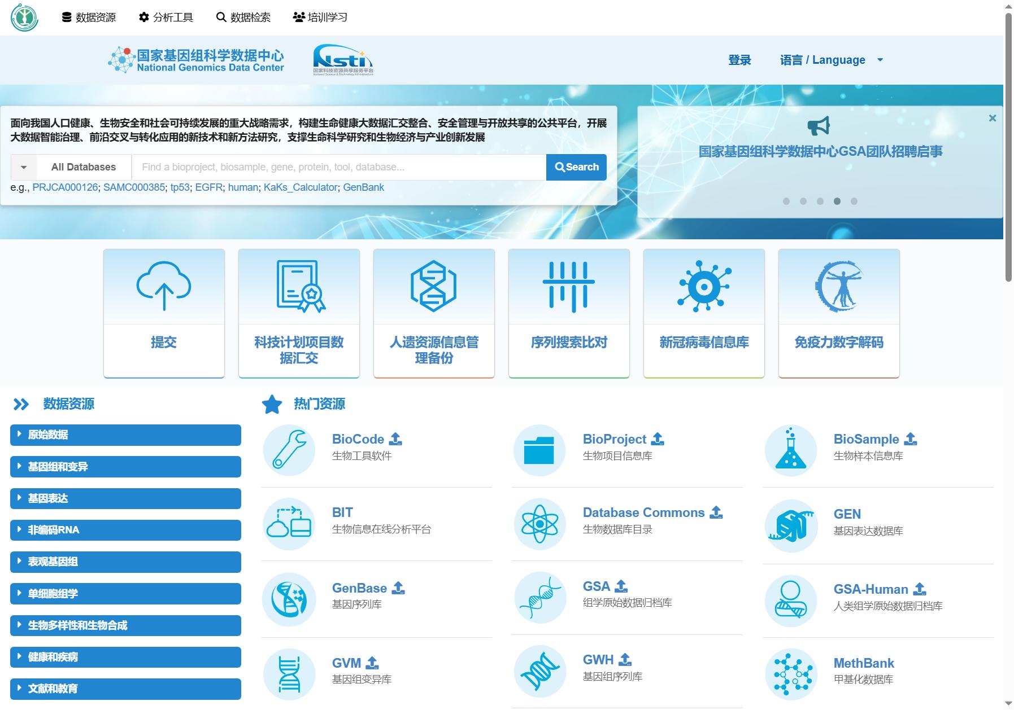The image size is (1014, 710).
Task: Expand the 健康和疾病 category
Action: tap(125, 657)
